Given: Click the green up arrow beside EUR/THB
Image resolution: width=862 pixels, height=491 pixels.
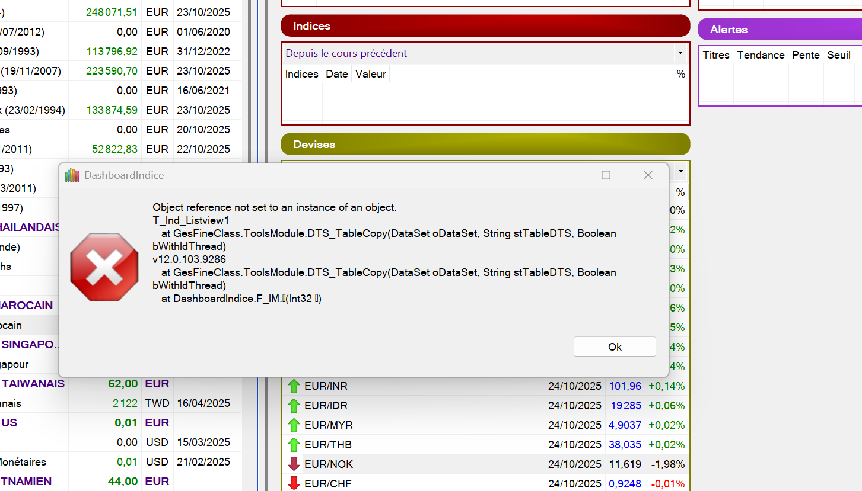Looking at the screenshot, I should 294,445.
